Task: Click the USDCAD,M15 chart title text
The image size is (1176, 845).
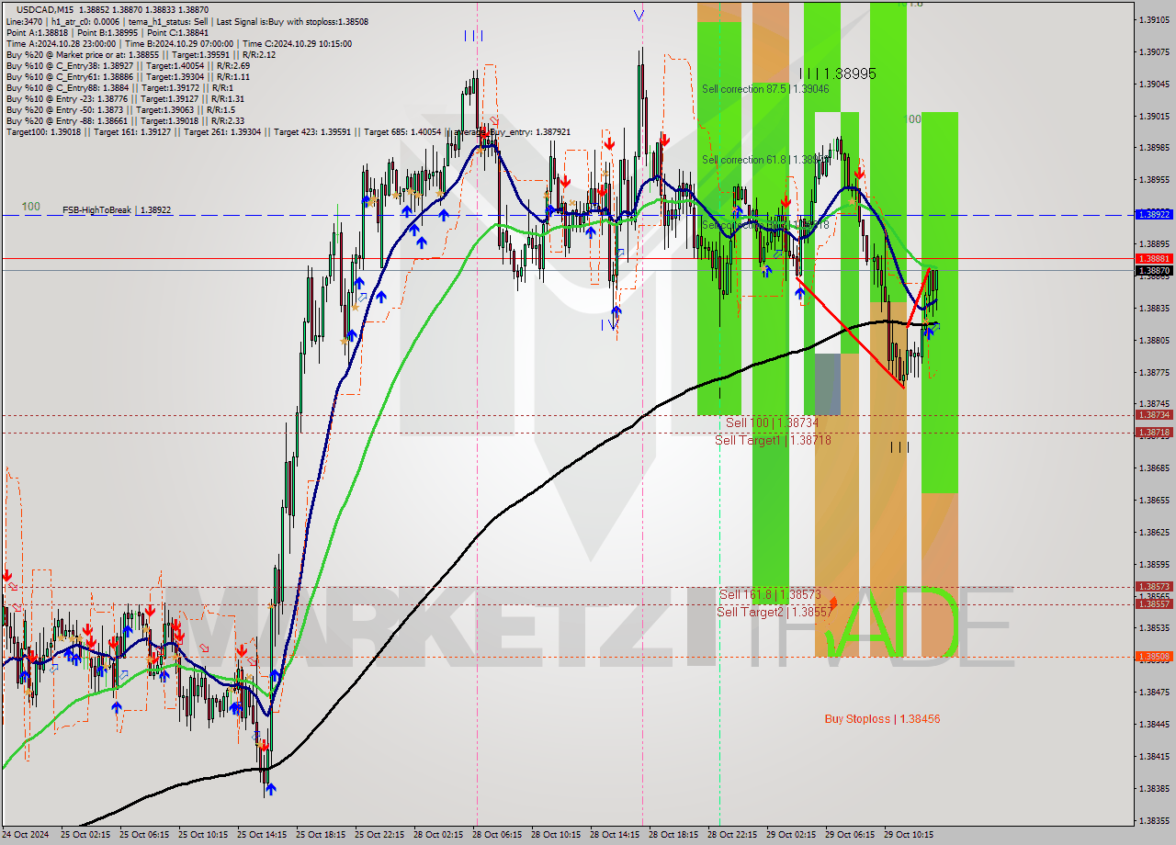Action: [x=43, y=9]
